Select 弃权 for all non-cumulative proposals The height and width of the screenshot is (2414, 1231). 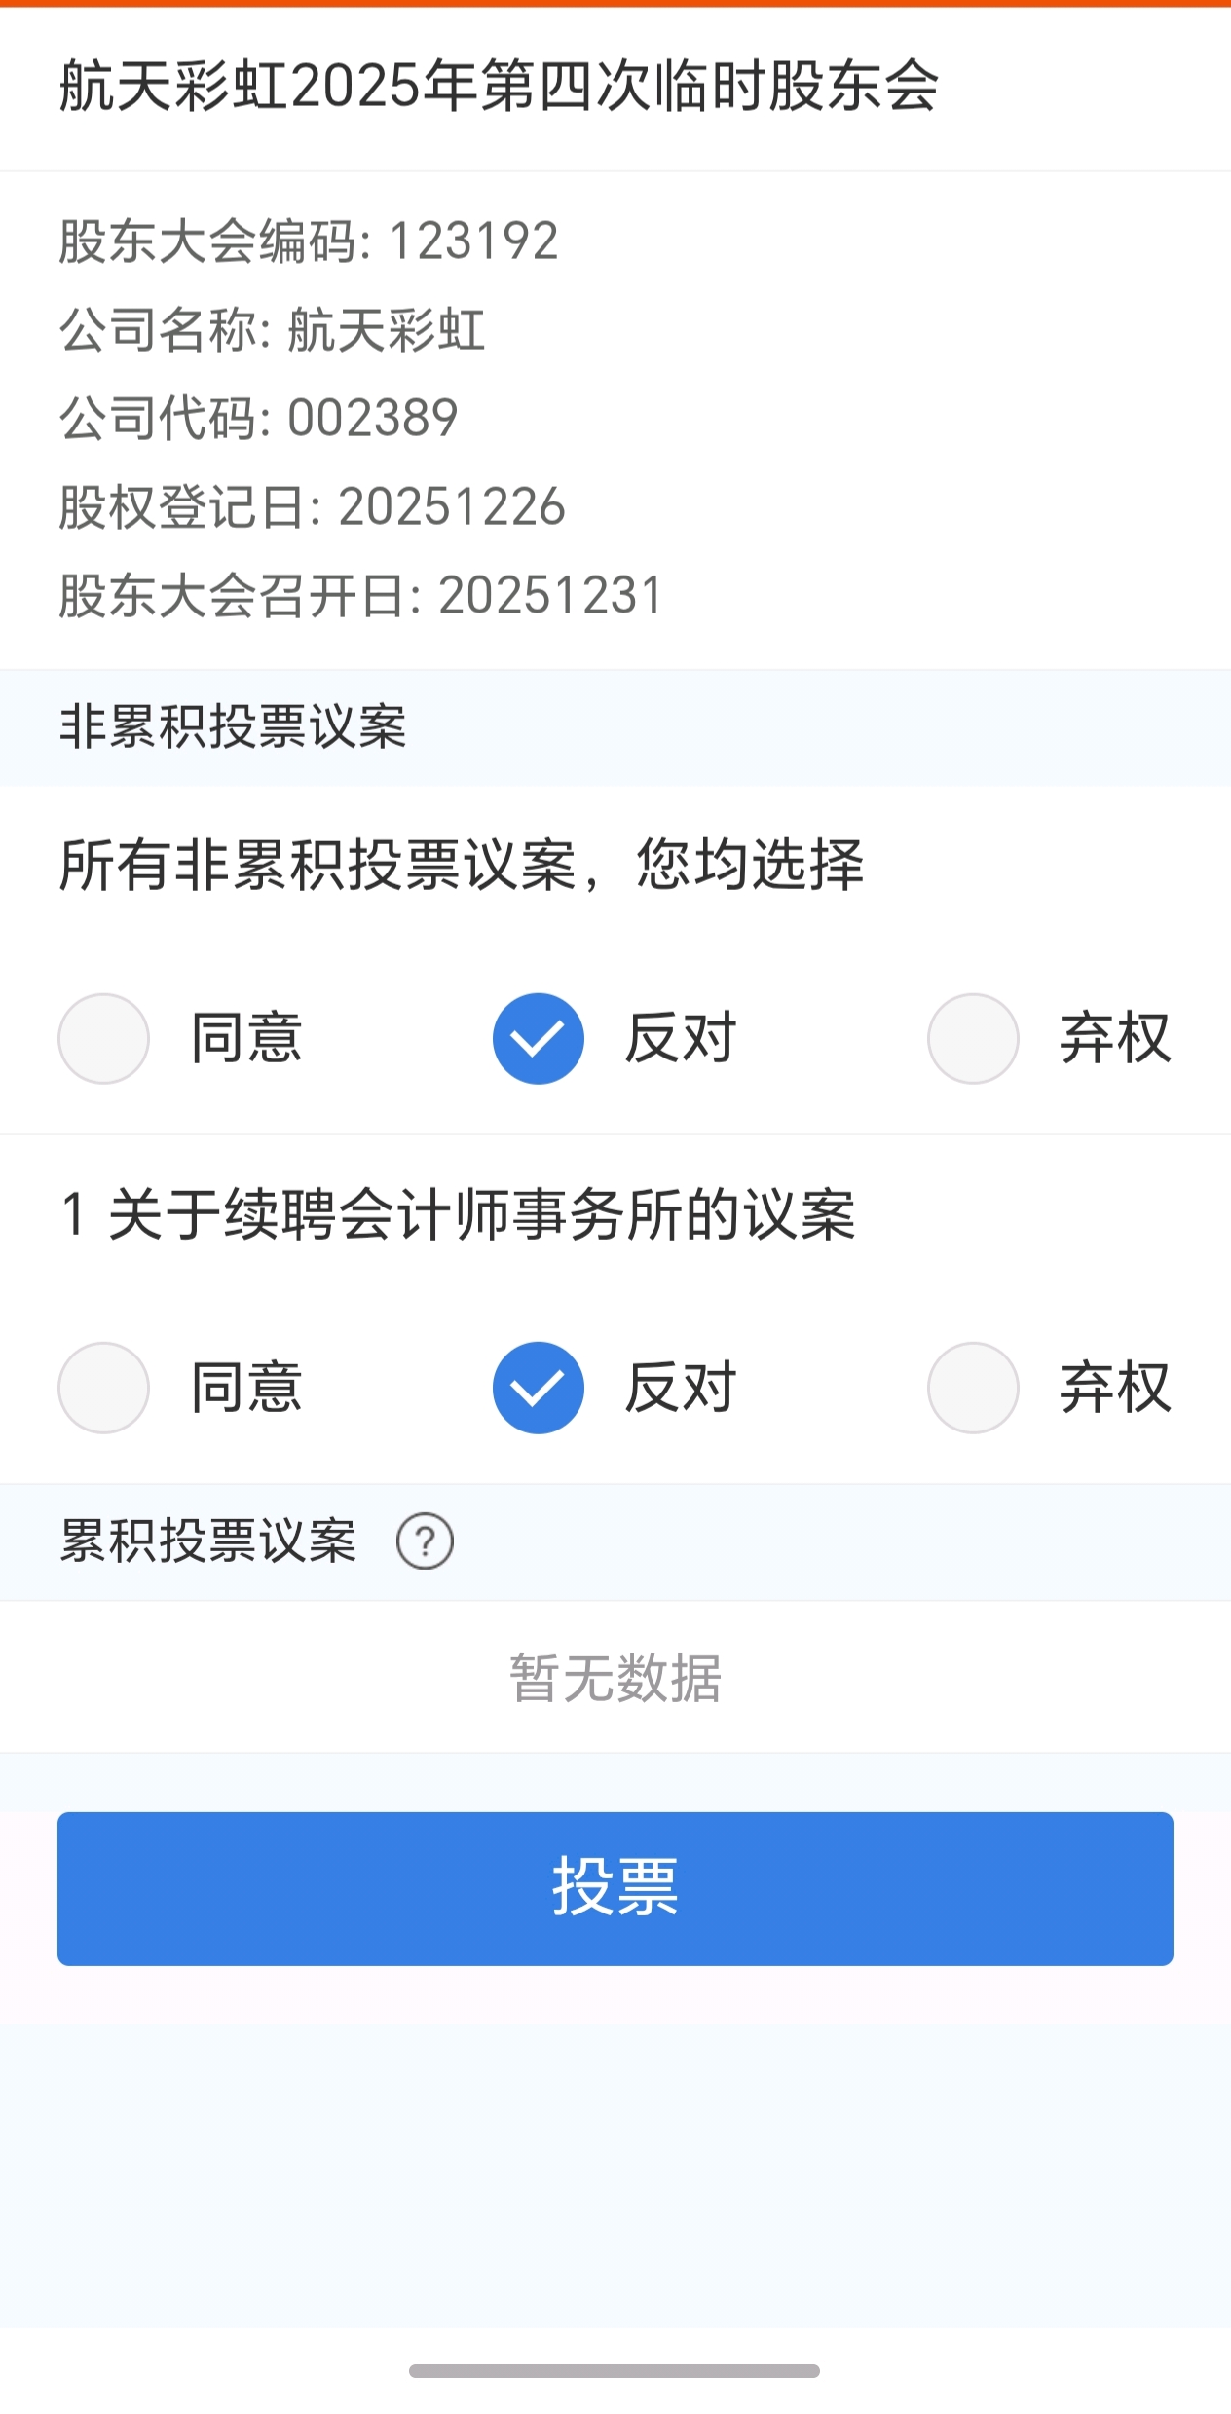pos(973,1038)
